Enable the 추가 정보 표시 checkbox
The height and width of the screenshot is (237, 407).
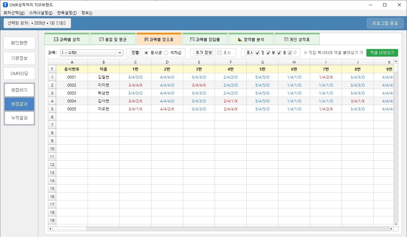(219, 53)
